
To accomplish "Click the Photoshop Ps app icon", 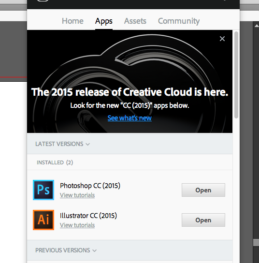I will coord(43,190).
